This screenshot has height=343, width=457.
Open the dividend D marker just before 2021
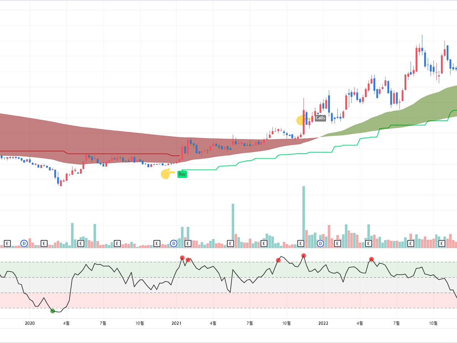click(174, 244)
